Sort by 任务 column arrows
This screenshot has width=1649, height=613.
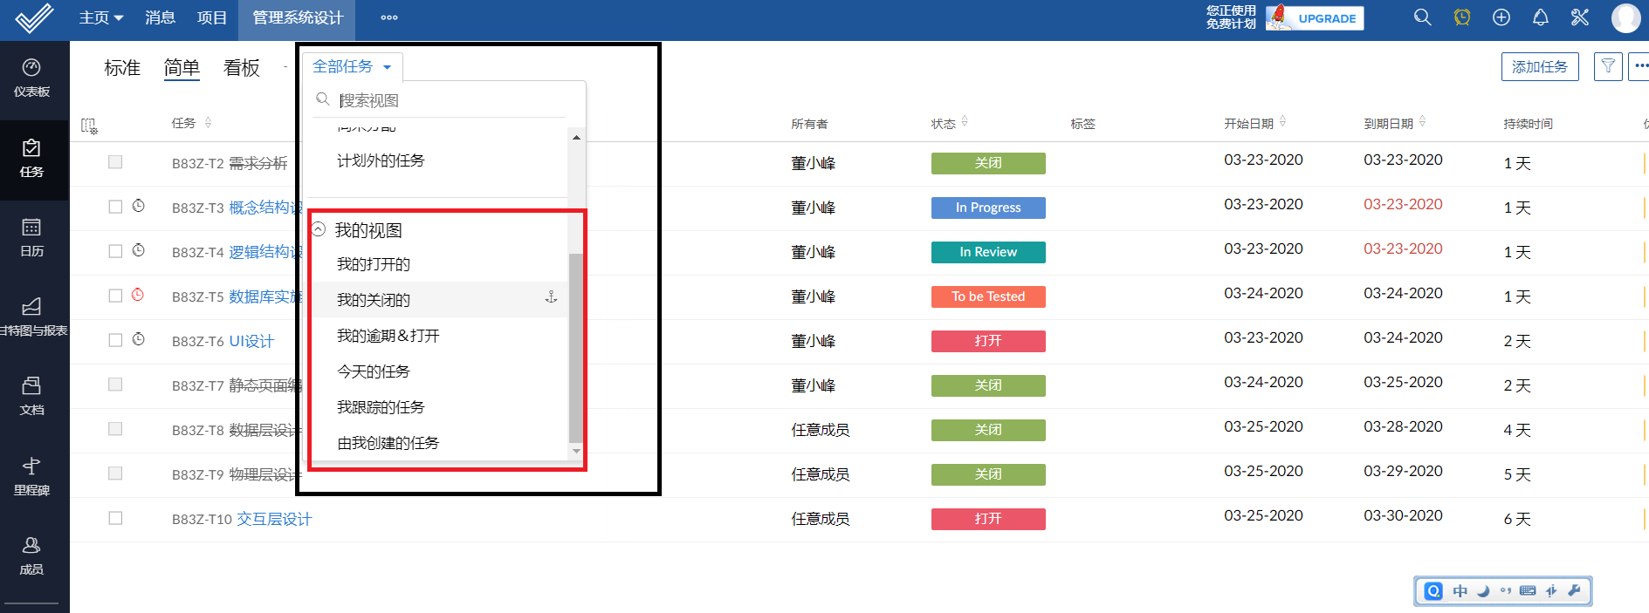click(x=208, y=123)
